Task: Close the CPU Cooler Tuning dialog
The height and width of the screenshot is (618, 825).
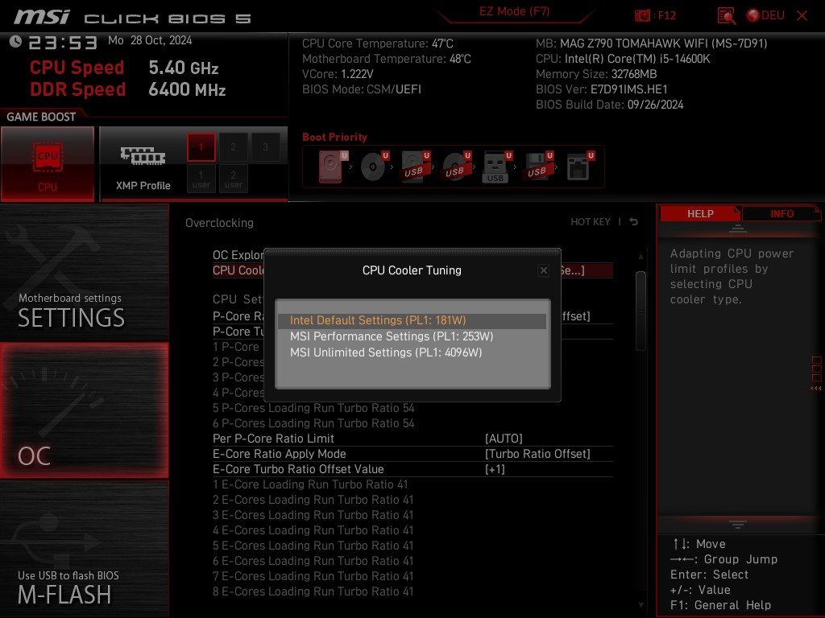Action: [544, 270]
